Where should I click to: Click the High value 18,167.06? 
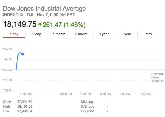25,106
